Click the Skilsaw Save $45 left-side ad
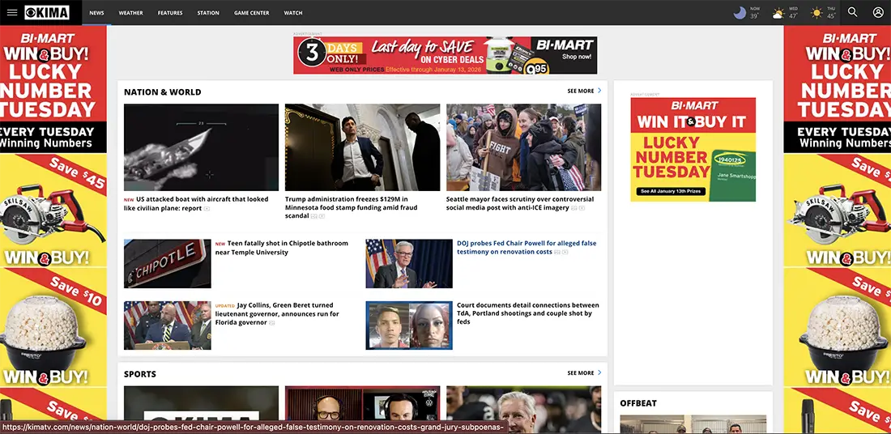 [x=53, y=211]
